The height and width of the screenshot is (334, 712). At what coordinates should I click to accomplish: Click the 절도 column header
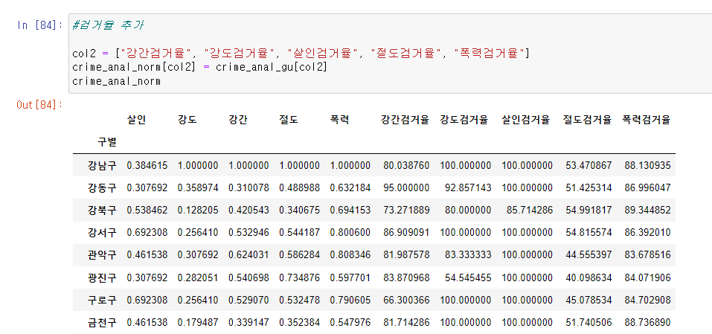[x=289, y=120]
